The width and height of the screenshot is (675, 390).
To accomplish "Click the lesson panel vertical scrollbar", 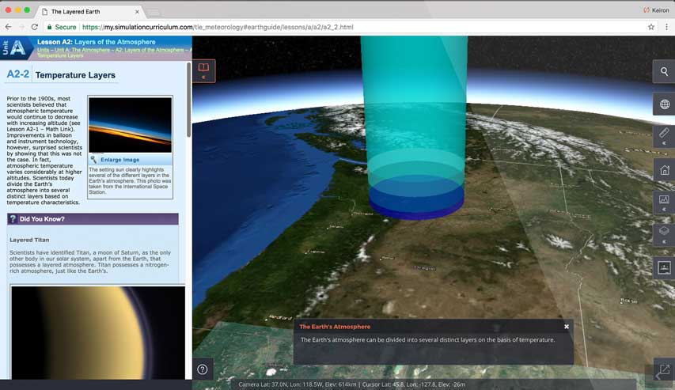I will point(188,100).
